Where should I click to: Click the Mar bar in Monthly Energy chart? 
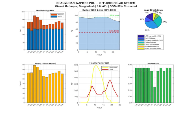(35, 33)
